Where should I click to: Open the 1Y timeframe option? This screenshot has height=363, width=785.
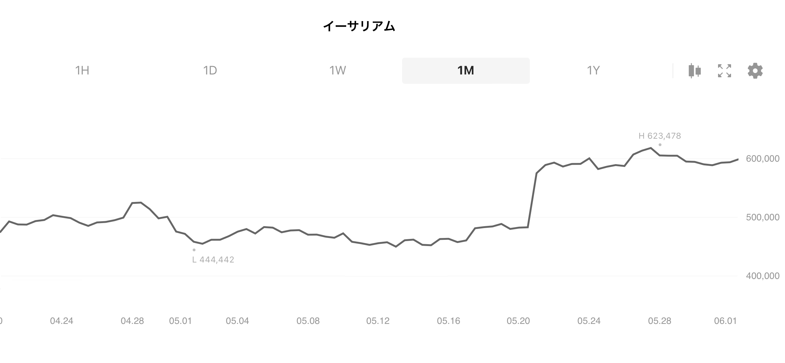(592, 71)
